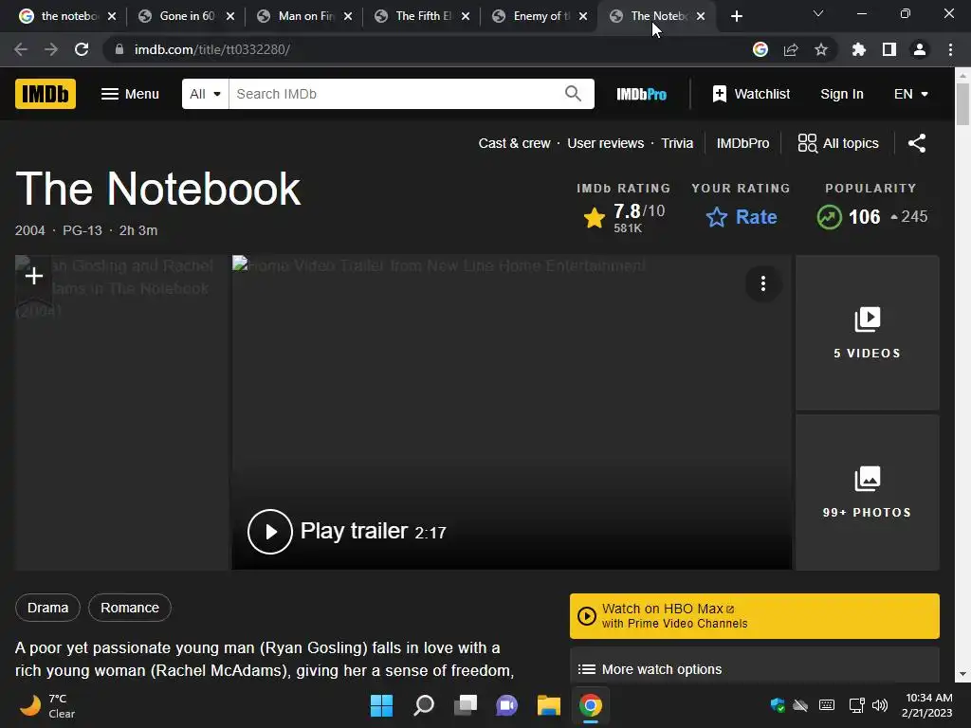The image size is (971, 728).
Task: Bookmark this page with star icon
Action: coord(821,49)
